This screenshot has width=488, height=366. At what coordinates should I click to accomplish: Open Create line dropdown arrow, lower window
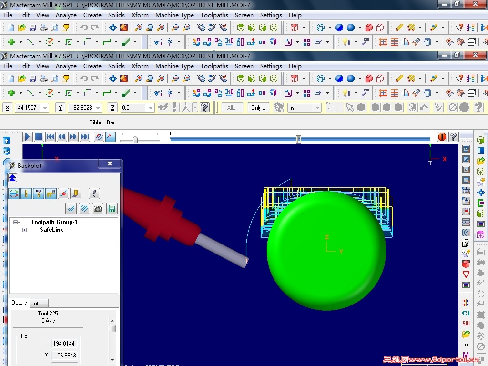tap(40, 92)
